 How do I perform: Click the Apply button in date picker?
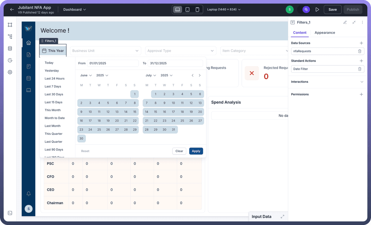[196, 151]
